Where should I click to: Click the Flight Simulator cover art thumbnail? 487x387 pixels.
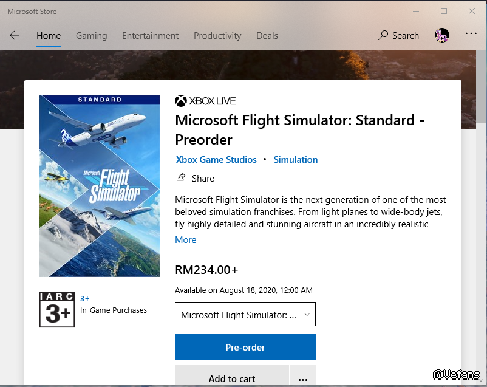point(100,186)
